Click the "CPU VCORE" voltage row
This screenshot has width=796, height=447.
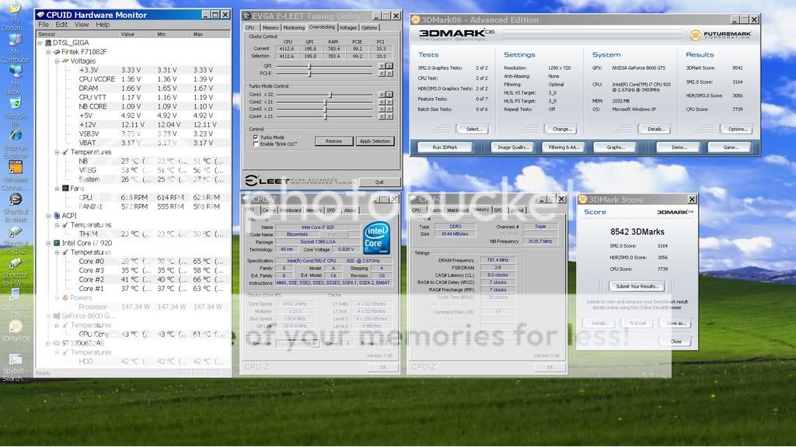point(134,79)
